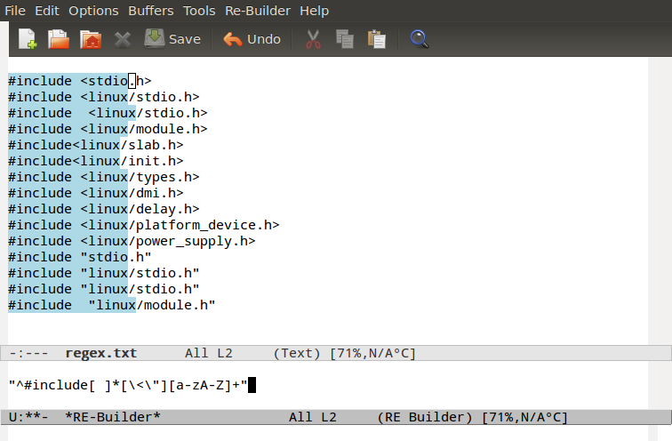This screenshot has height=441, width=672.
Task: Open the Tools menu
Action: click(199, 11)
